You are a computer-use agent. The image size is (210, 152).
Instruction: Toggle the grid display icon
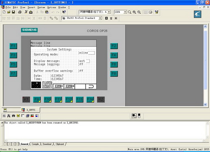click(146, 12)
